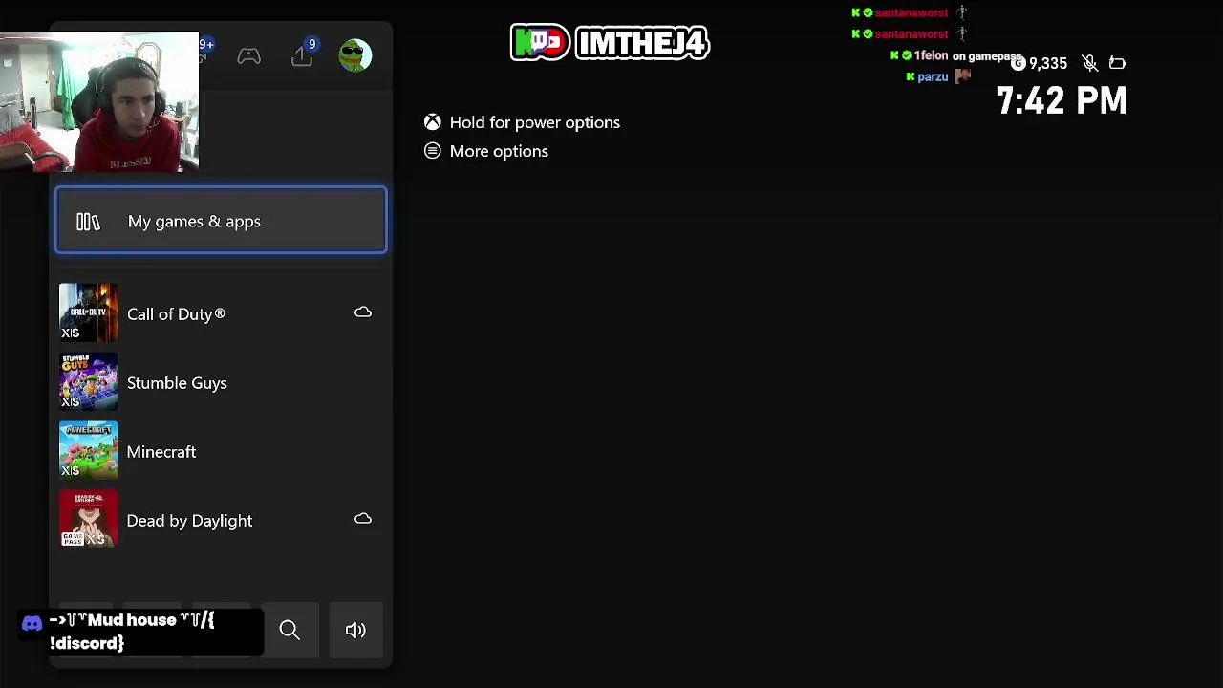Click the cloud icon beside Call of Duty
The width and height of the screenshot is (1223, 688).
tap(363, 312)
